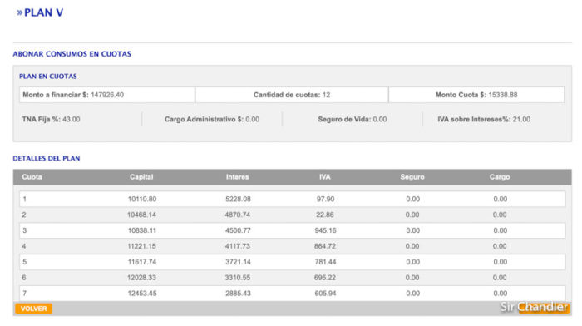Select the Seguro de Vida value 0.00

click(380, 120)
